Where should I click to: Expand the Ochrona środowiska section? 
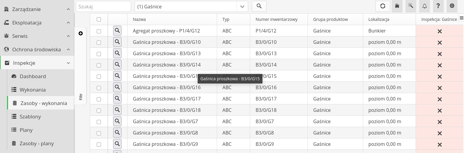[37, 50]
